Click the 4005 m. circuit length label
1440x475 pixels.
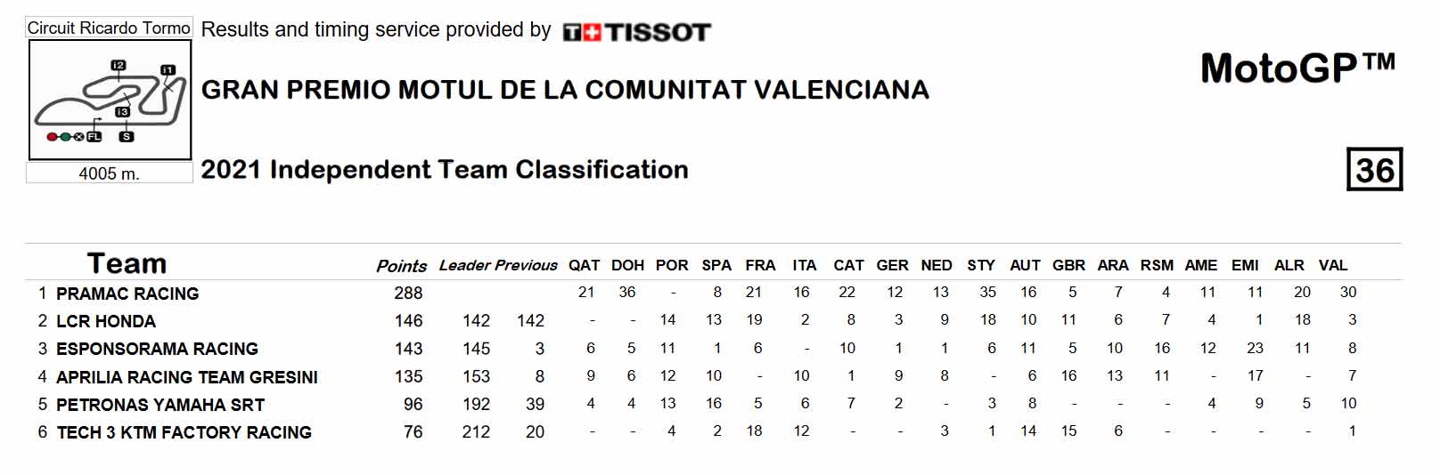click(109, 173)
